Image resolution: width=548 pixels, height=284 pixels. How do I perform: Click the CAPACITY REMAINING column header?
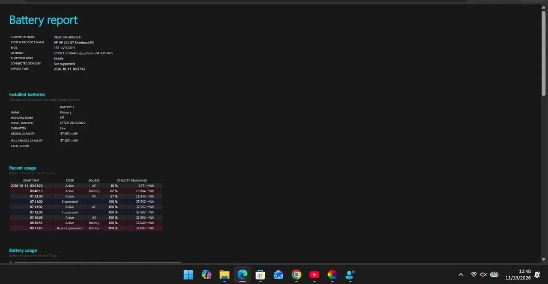click(132, 181)
